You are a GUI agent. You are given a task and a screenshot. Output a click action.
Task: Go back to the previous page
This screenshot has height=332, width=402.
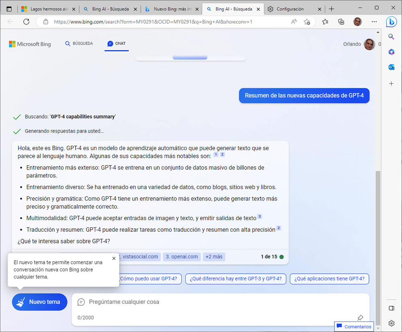point(10,22)
